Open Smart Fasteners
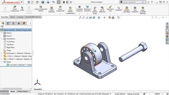 (x=52, y=9)
